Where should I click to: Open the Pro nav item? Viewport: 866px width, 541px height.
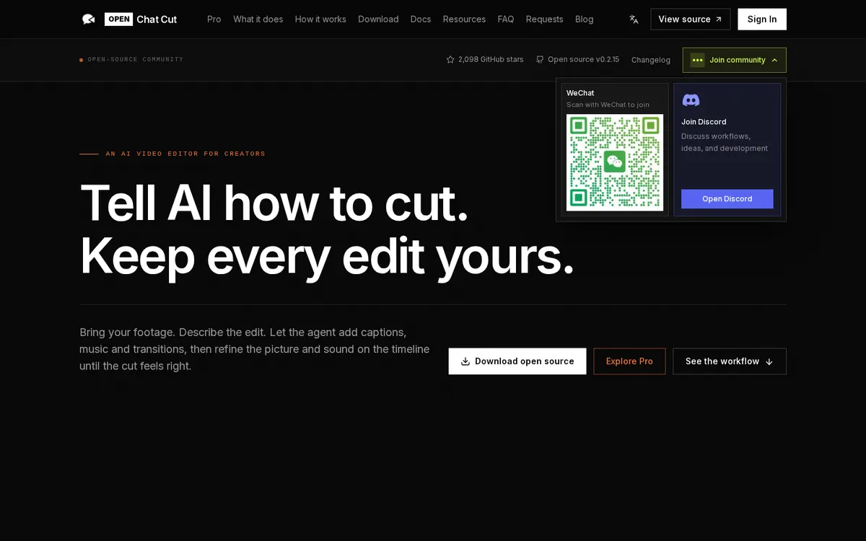[214, 19]
